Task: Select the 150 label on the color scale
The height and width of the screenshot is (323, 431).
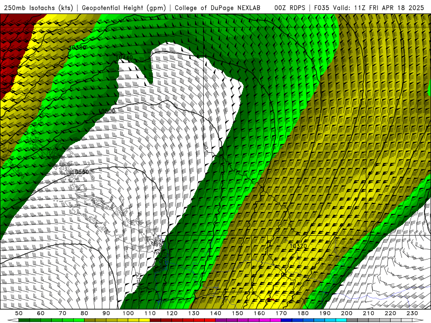Action: [x=238, y=313]
